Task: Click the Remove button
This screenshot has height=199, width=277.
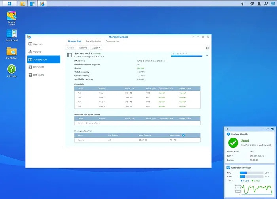Action: 83,48
